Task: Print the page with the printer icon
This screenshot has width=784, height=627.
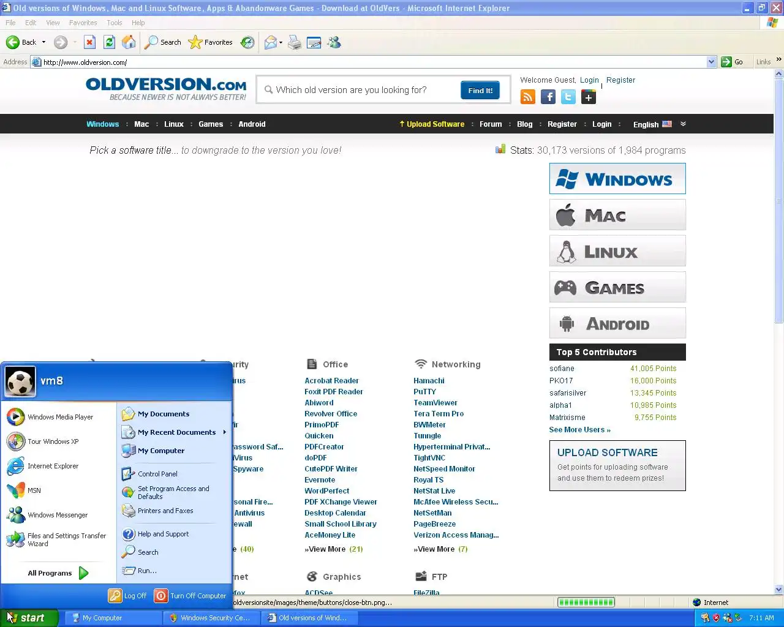Action: (295, 42)
